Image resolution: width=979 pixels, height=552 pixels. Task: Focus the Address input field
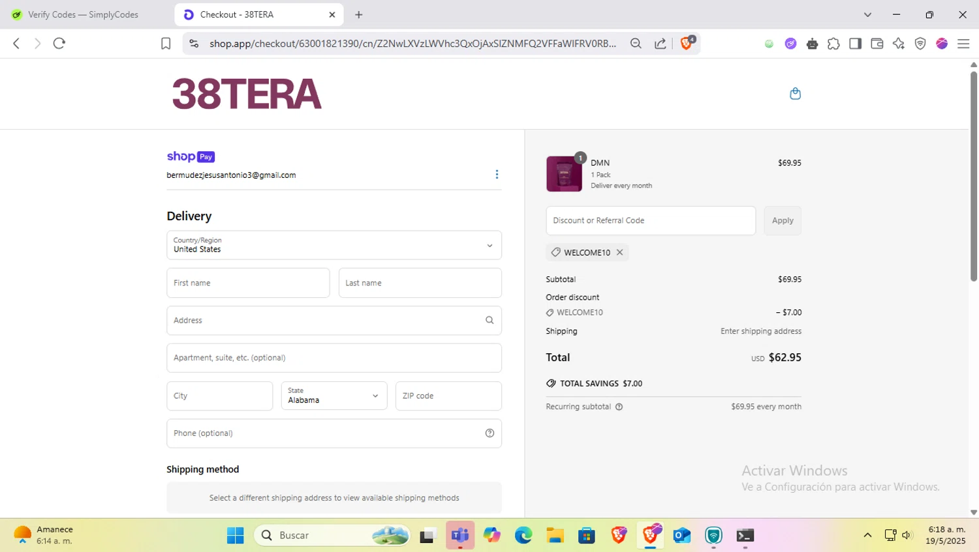[334, 321]
